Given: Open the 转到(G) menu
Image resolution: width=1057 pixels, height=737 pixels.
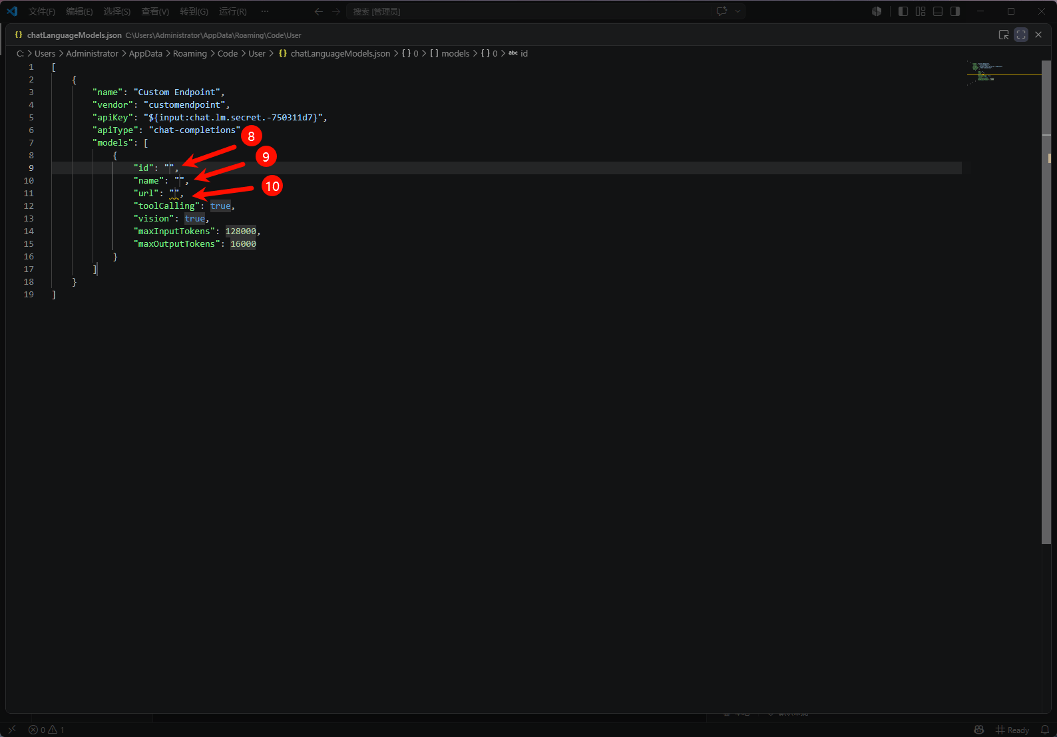Looking at the screenshot, I should click(194, 11).
